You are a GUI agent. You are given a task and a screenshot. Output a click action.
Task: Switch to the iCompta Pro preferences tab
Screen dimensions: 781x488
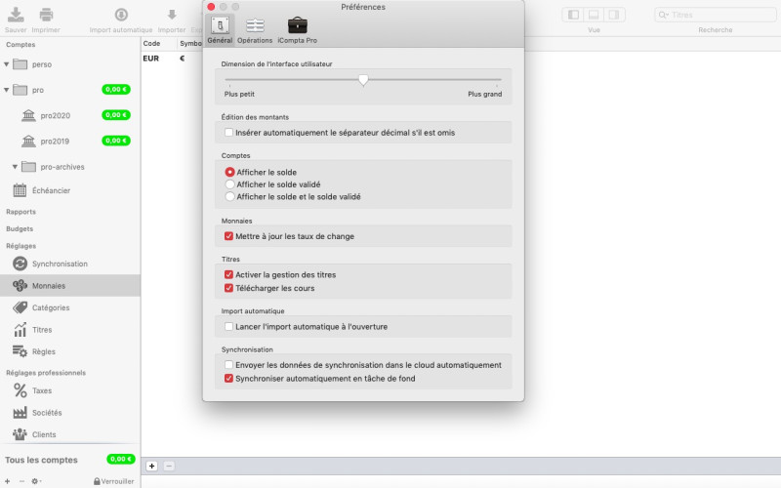pos(298,29)
